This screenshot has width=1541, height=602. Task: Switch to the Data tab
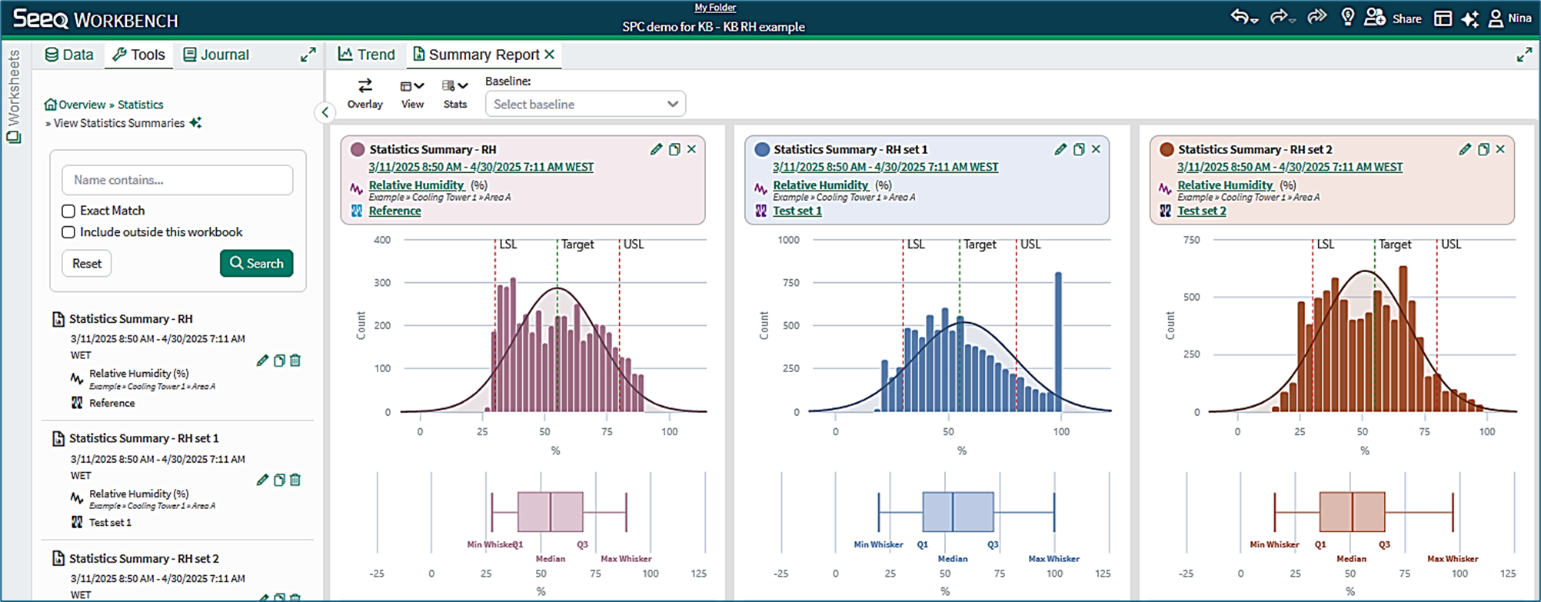69,55
